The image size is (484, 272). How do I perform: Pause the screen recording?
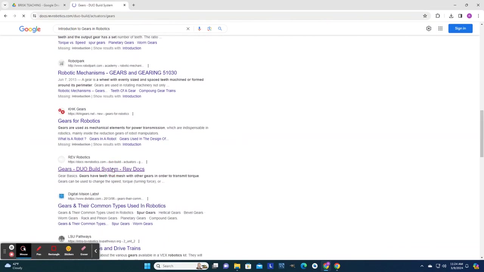11,248
